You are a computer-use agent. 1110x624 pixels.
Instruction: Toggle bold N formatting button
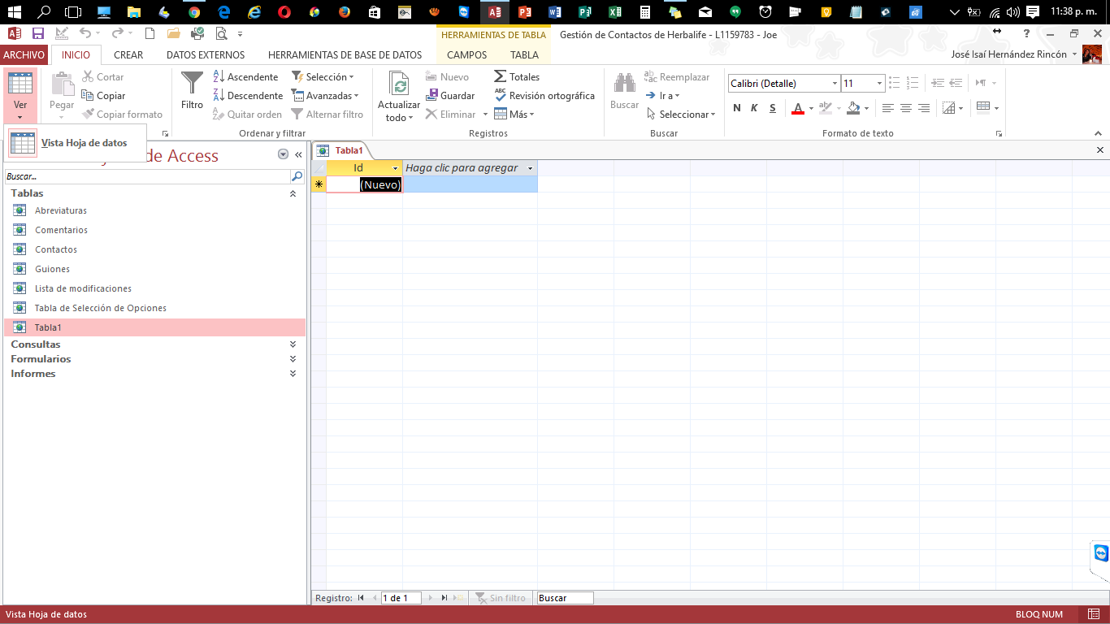coord(737,108)
